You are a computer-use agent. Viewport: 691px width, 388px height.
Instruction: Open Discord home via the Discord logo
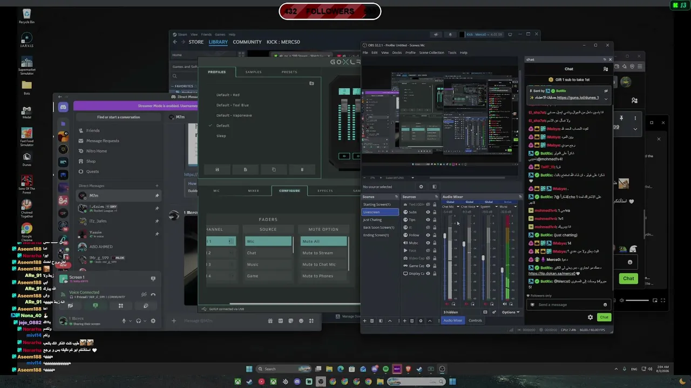(x=63, y=107)
